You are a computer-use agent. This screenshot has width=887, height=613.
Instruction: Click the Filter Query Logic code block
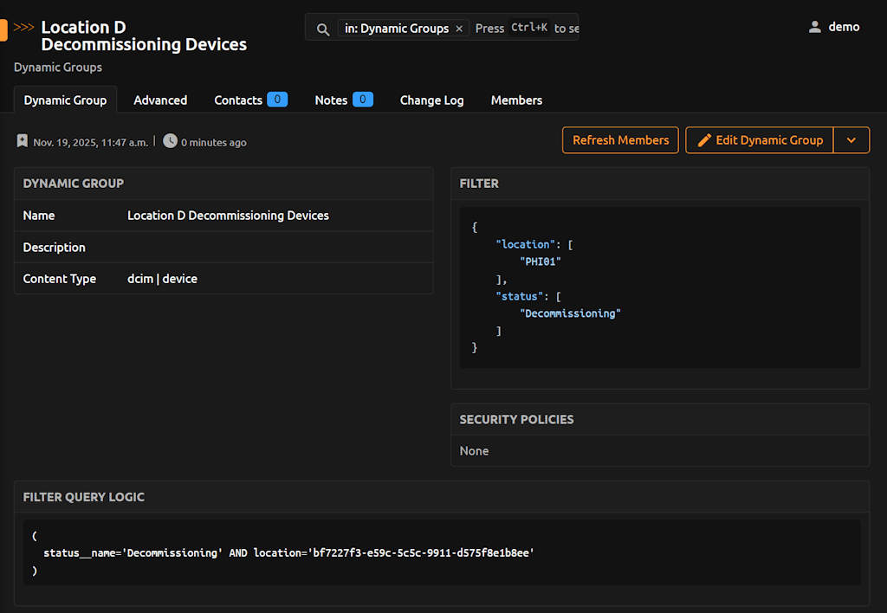coord(442,552)
